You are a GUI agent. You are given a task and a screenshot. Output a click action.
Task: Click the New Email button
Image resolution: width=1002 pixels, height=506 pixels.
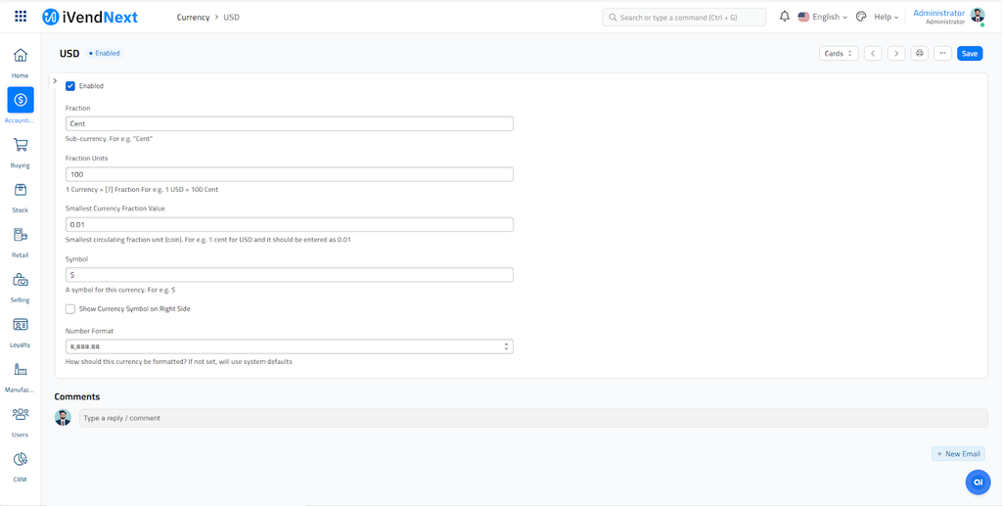tap(958, 454)
